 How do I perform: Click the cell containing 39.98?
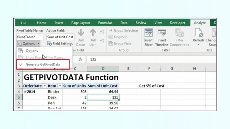coord(103,103)
